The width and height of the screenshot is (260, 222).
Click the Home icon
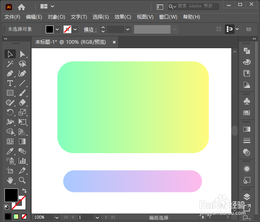pyautogui.click(x=21, y=7)
